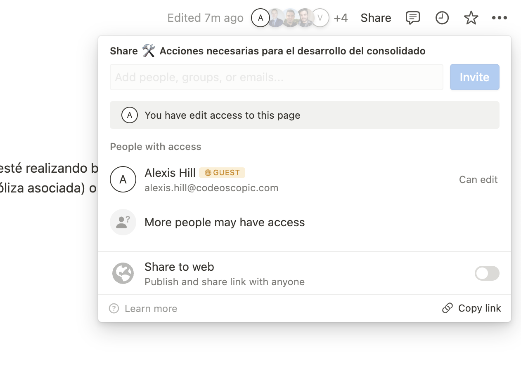
Task: Click the globe icon beside Share to web
Action: point(123,273)
